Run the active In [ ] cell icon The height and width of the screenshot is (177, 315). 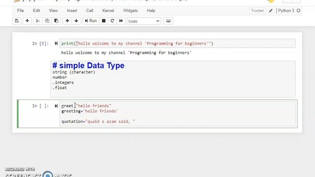[56, 106]
